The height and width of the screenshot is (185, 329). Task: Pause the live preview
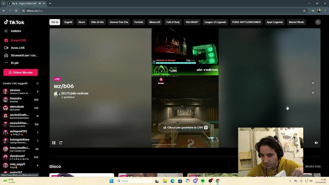coord(54,143)
